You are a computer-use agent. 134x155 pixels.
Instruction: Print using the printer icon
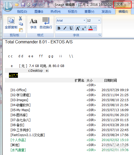pyautogui.click(x=28, y=5)
